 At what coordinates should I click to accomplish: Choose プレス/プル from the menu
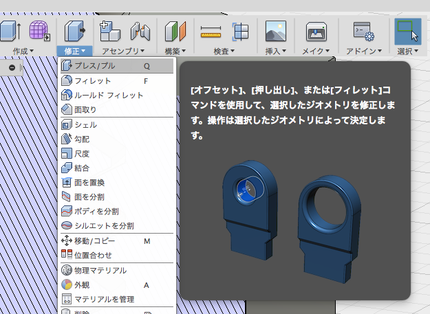117,66
